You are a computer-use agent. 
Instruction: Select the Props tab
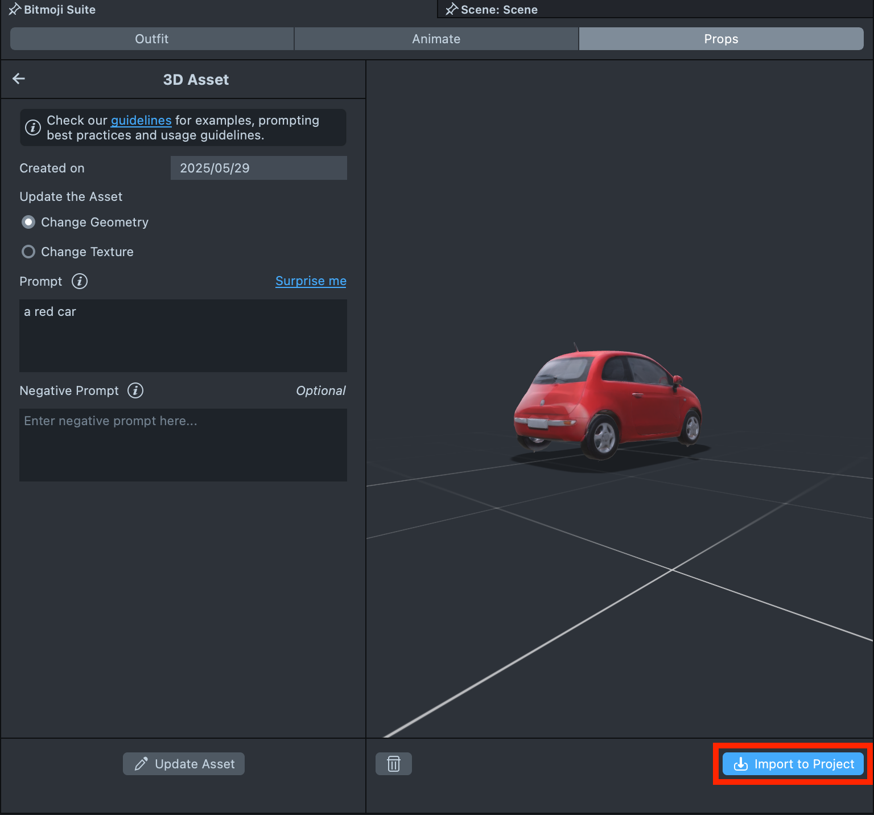[721, 39]
